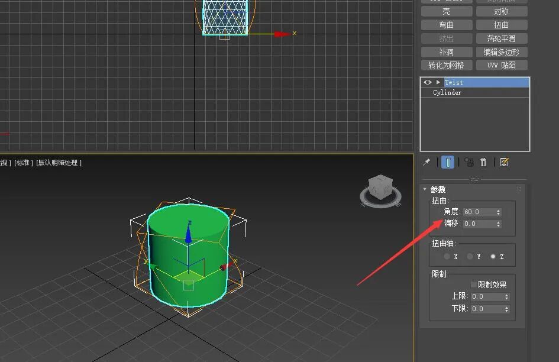Apply the 扭曲 modifier button
The height and width of the screenshot is (362, 559).
502,25
